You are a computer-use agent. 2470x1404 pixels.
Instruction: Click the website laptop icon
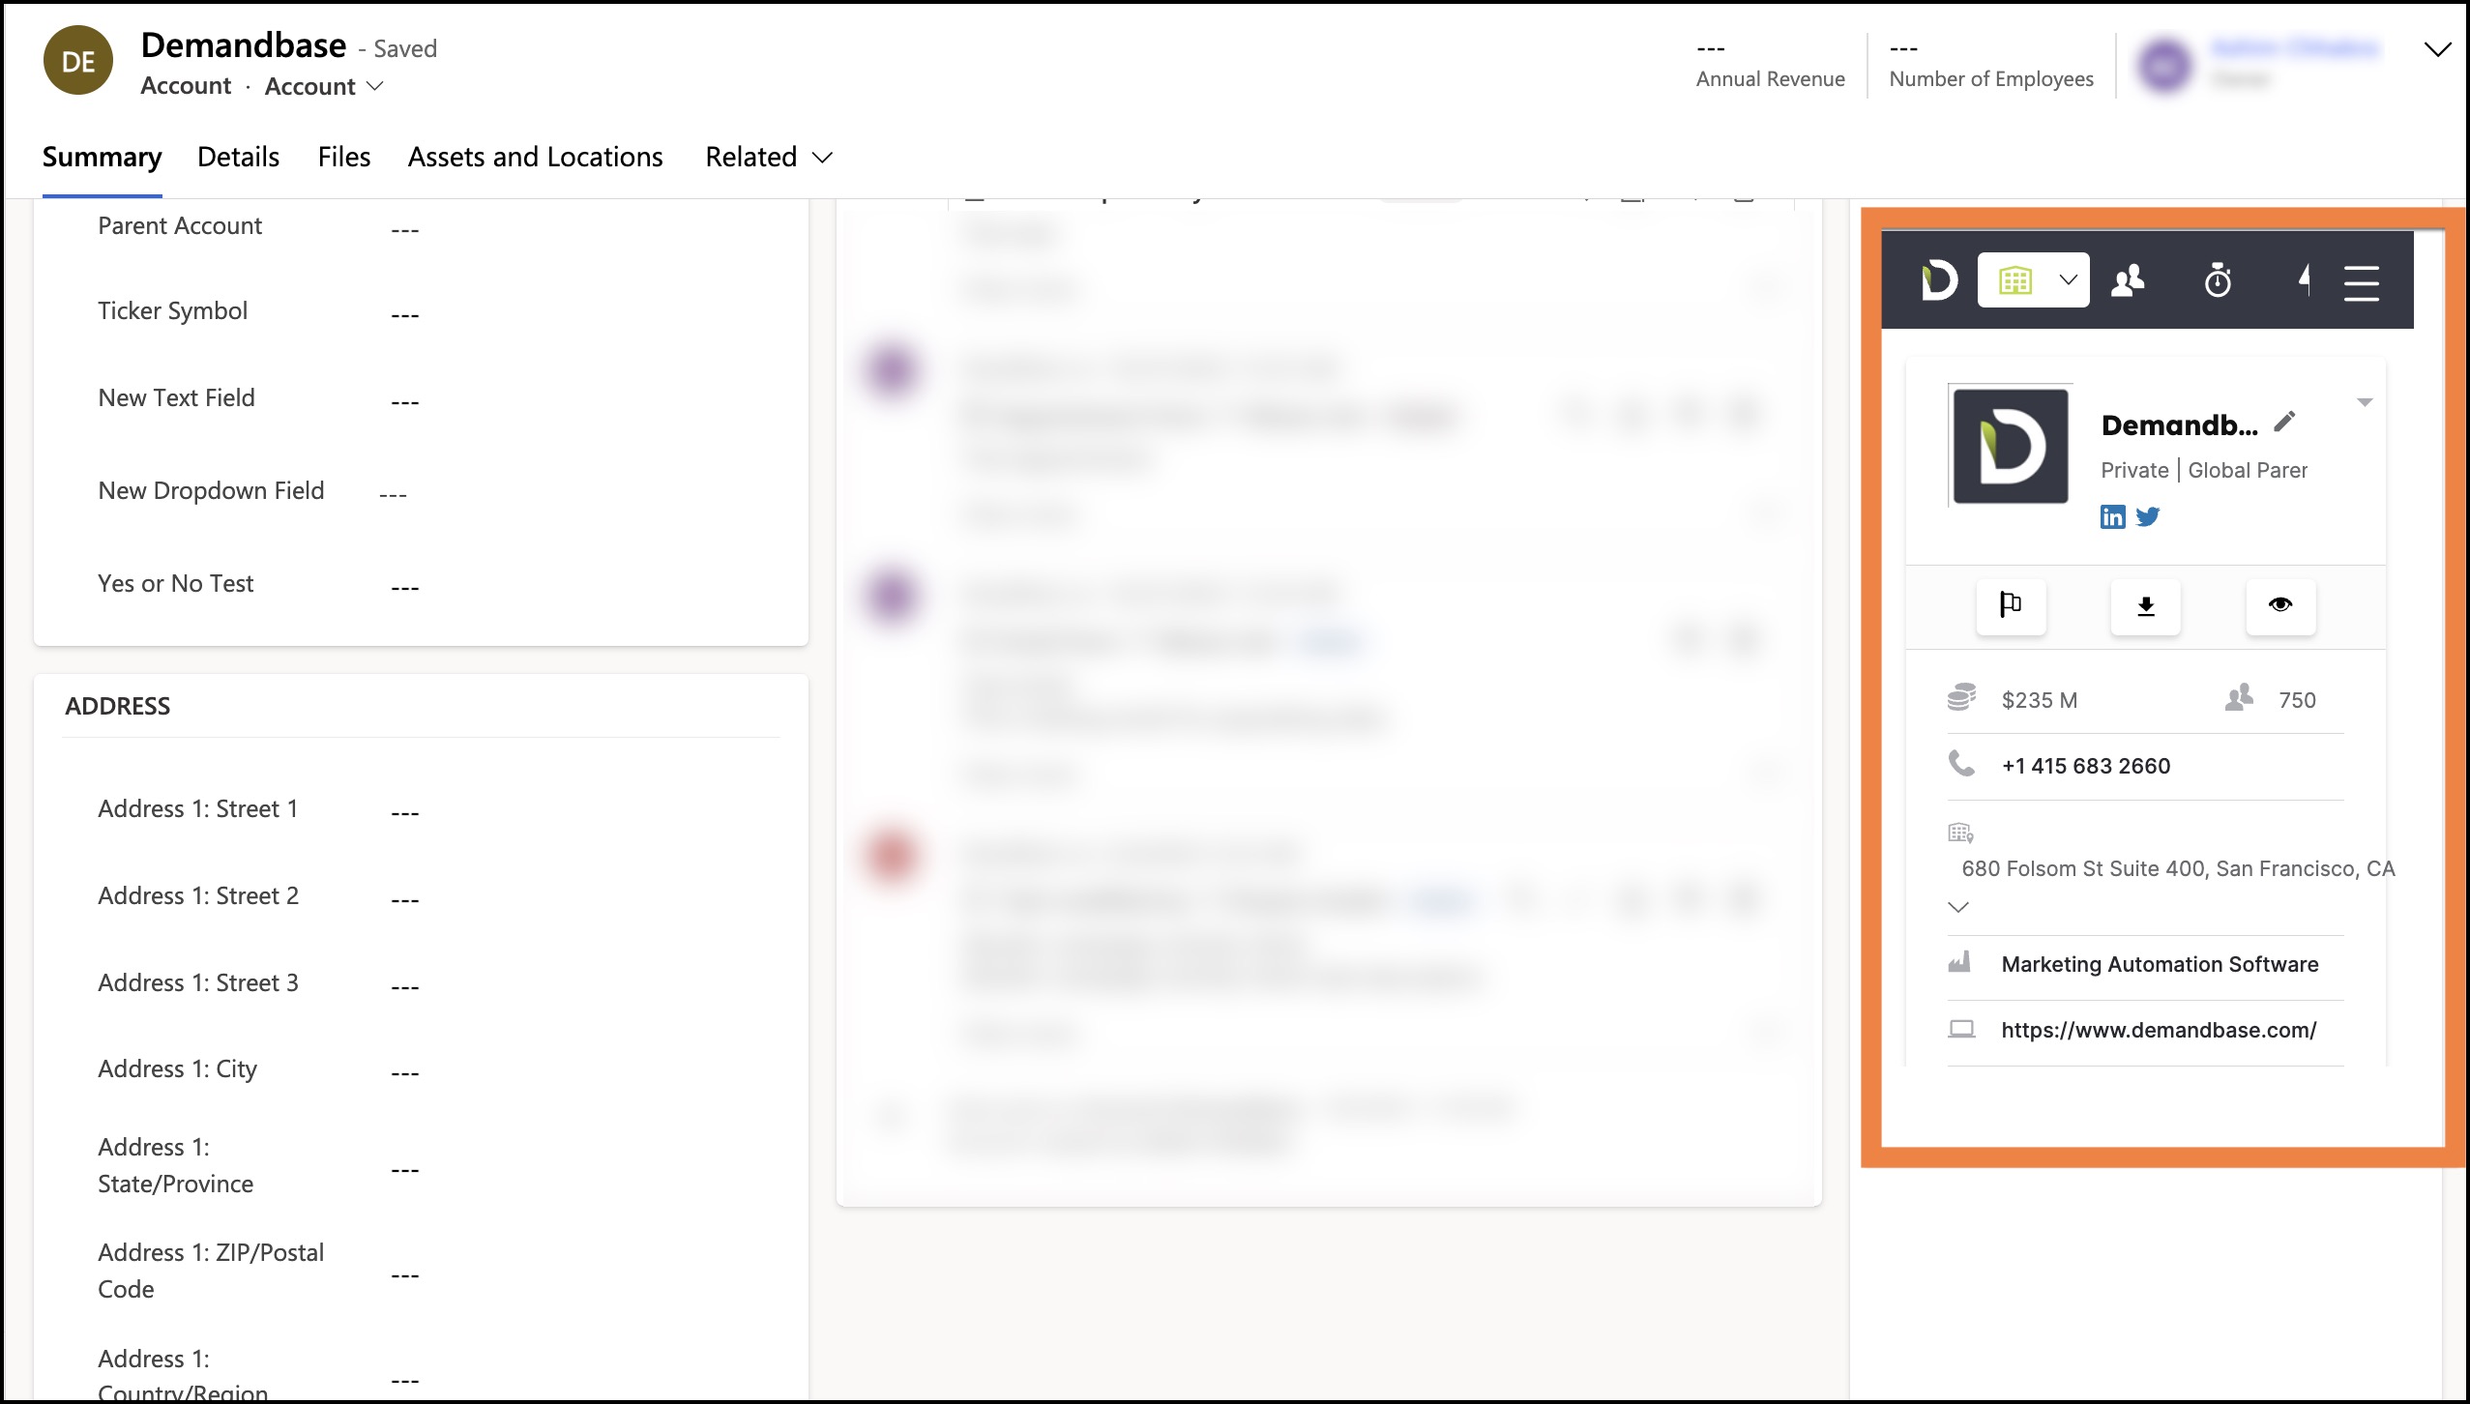(1961, 1029)
